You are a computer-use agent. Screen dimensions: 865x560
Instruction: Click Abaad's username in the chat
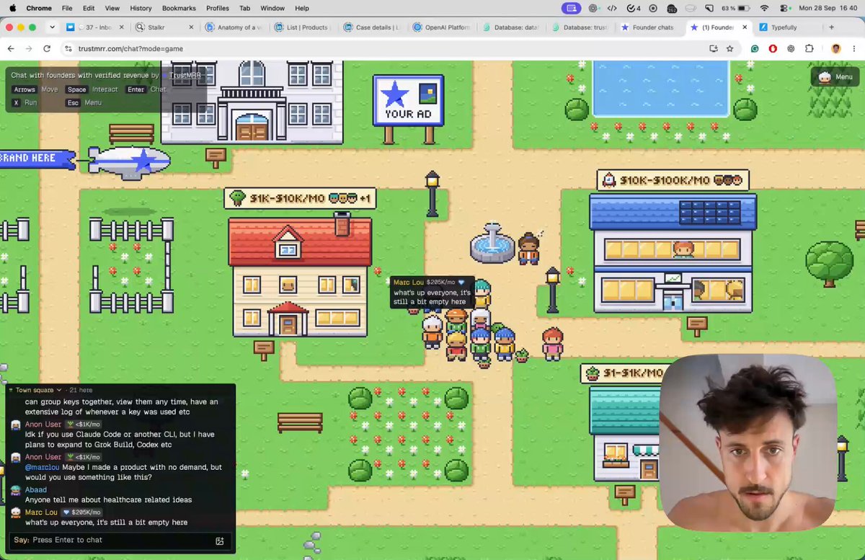point(36,490)
